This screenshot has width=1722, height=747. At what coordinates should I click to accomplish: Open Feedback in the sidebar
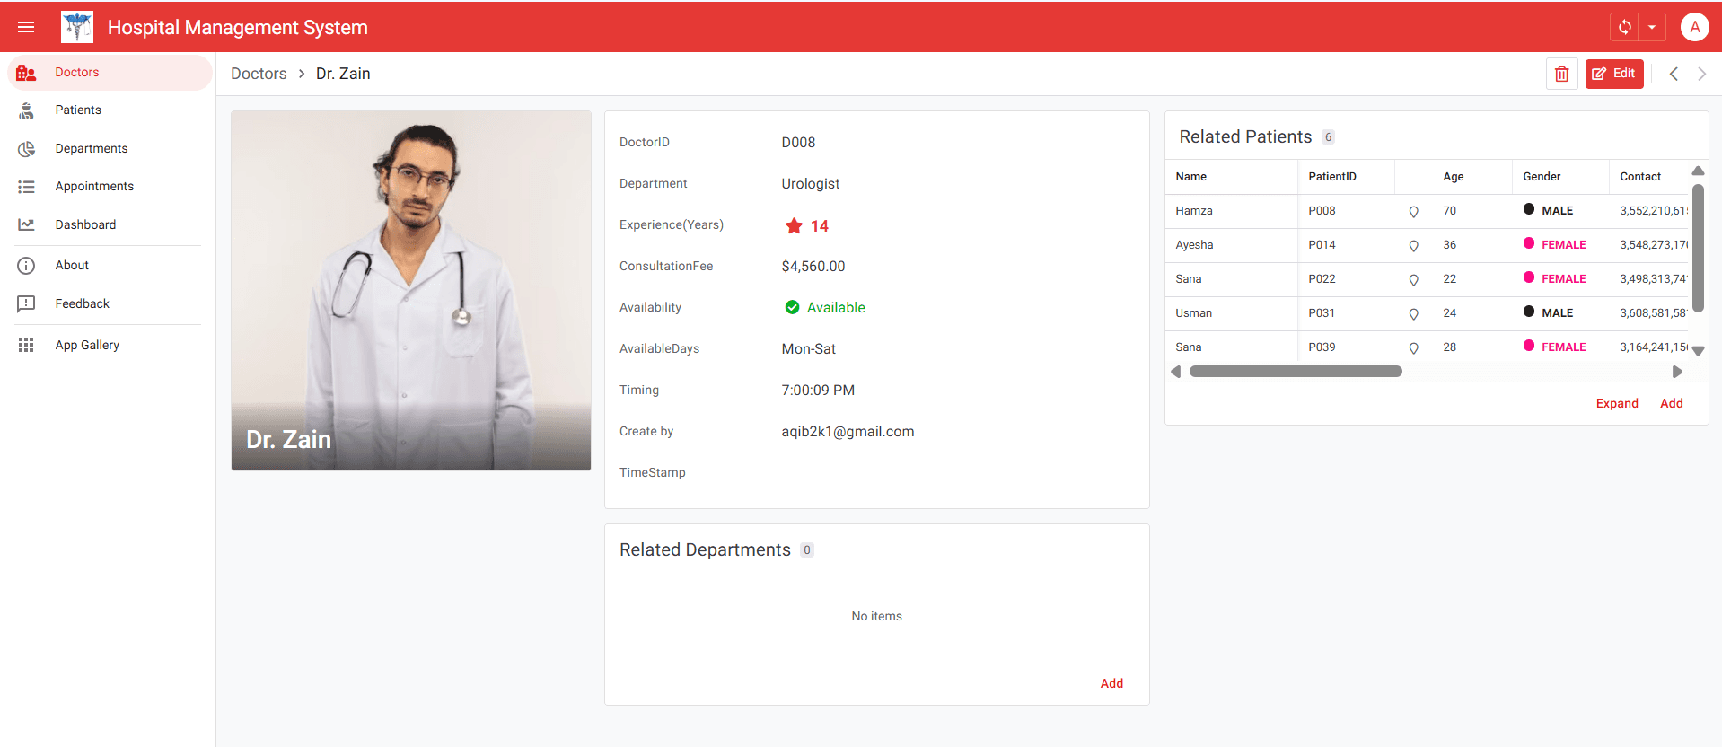click(110, 303)
